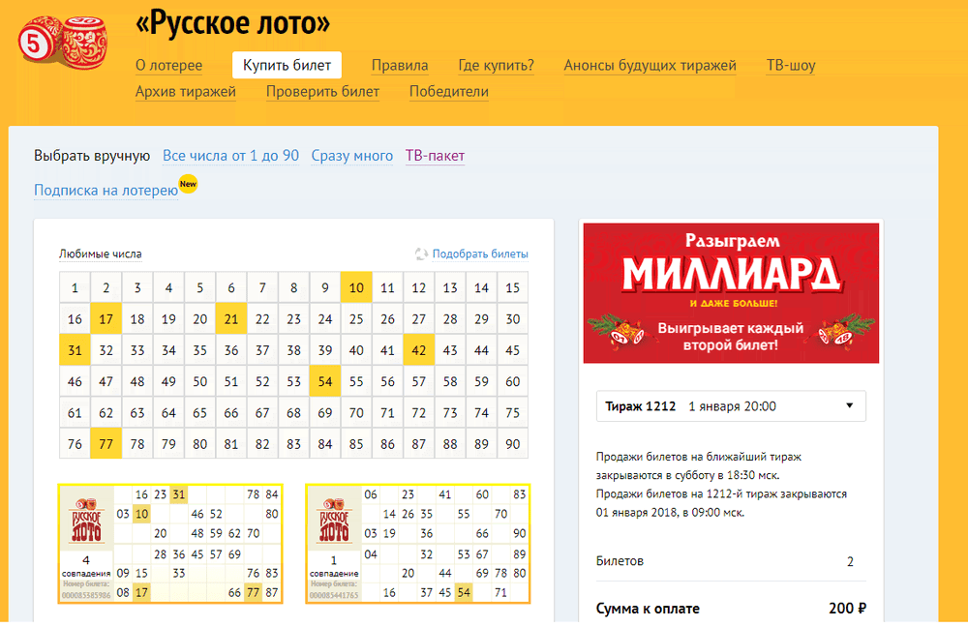Screen dimensions: 968x627
Task: Mark number 60 as favorite
Action: 512,382
